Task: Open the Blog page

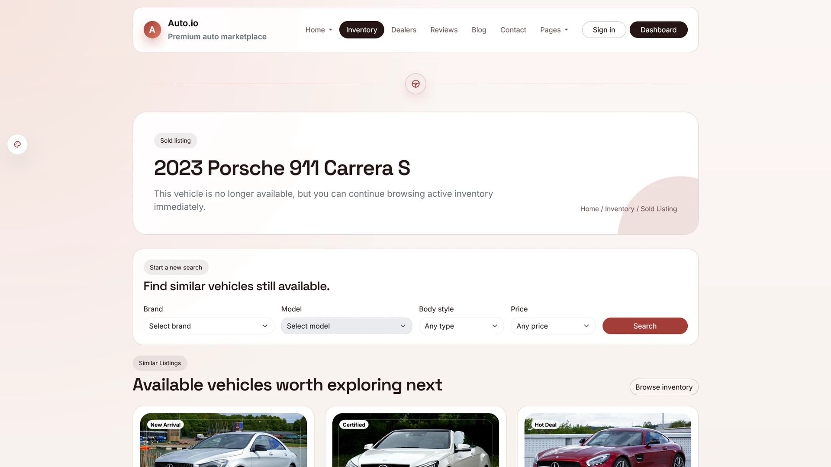Action: 479,30
